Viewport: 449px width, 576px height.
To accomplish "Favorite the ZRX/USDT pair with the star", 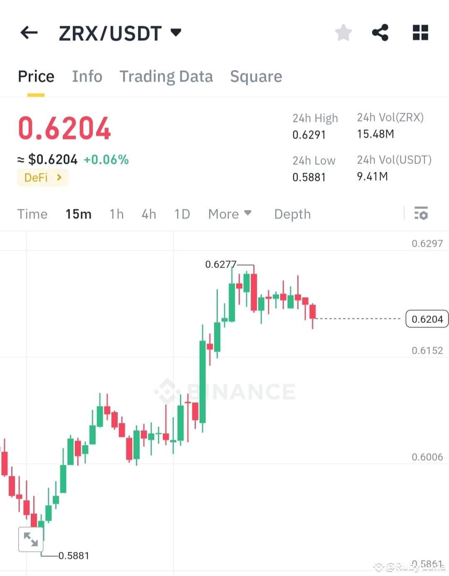I will click(343, 33).
